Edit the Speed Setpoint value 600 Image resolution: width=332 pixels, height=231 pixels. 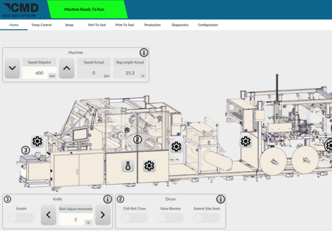tap(39, 73)
